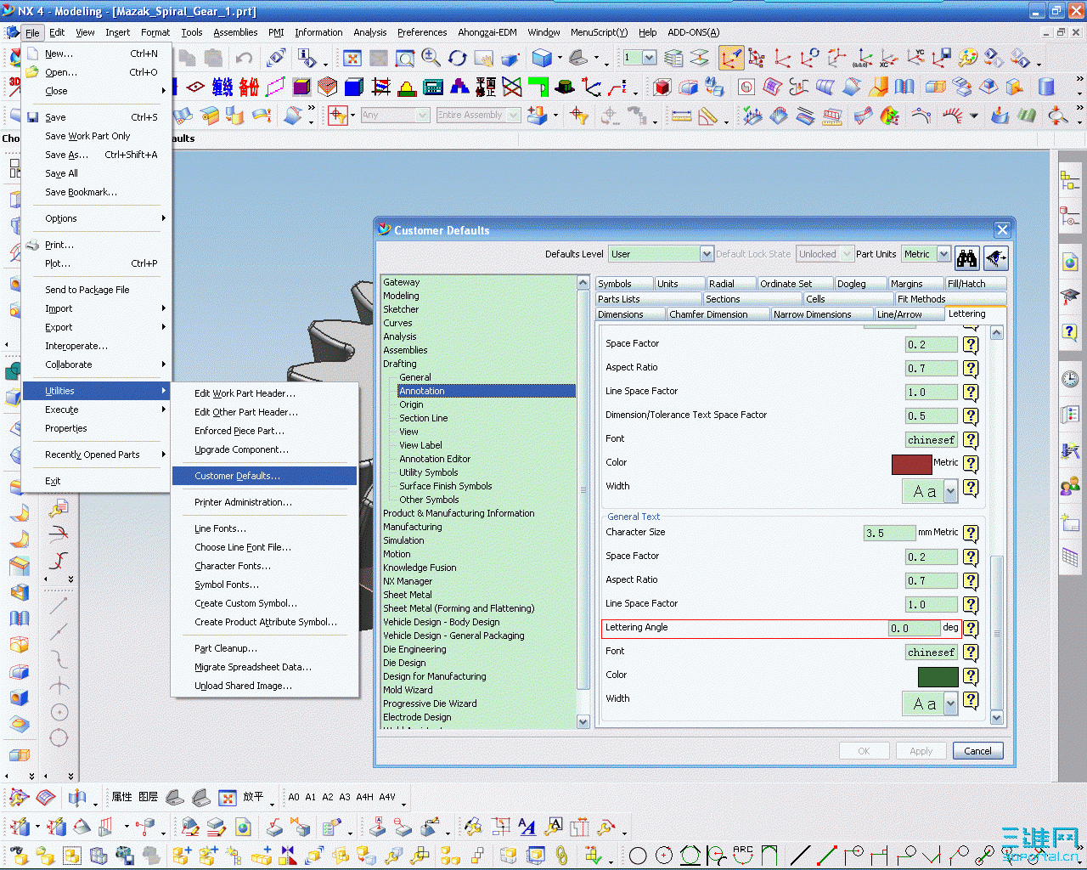Select Sketcher in the category tree
The width and height of the screenshot is (1087, 870).
(401, 309)
